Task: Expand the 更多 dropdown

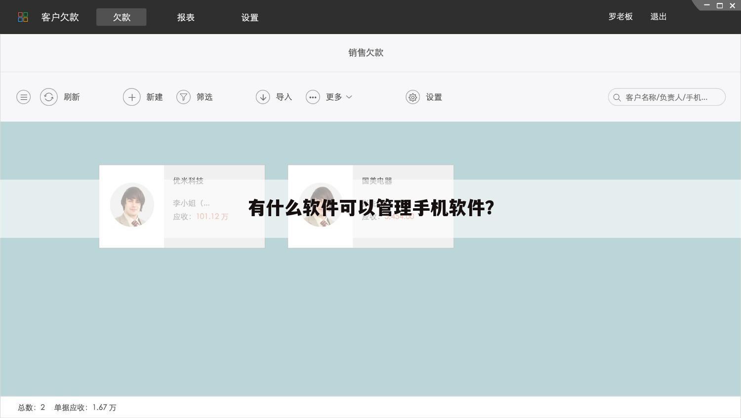Action: tap(339, 97)
